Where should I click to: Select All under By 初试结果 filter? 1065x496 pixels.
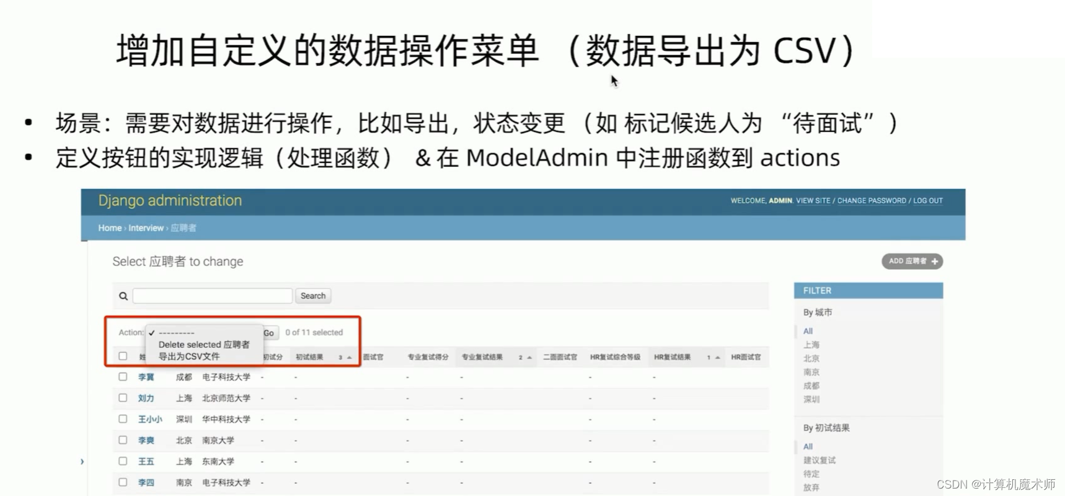pos(808,446)
